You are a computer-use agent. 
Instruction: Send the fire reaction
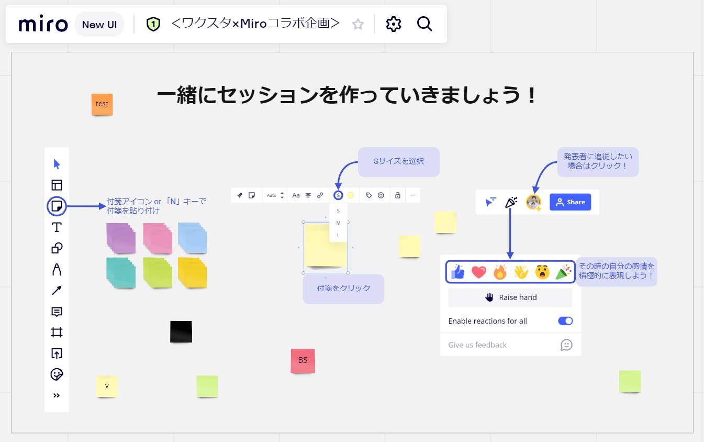[x=500, y=272]
